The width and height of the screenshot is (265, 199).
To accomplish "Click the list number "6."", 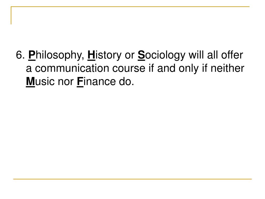I will coord(20,55).
